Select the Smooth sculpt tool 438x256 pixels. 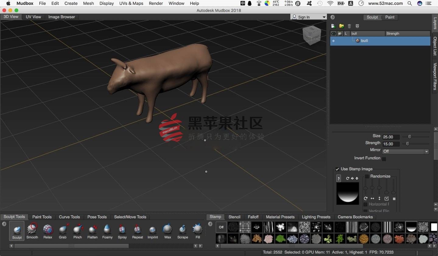[32, 231]
